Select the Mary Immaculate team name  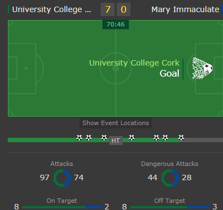pyautogui.click(x=186, y=9)
